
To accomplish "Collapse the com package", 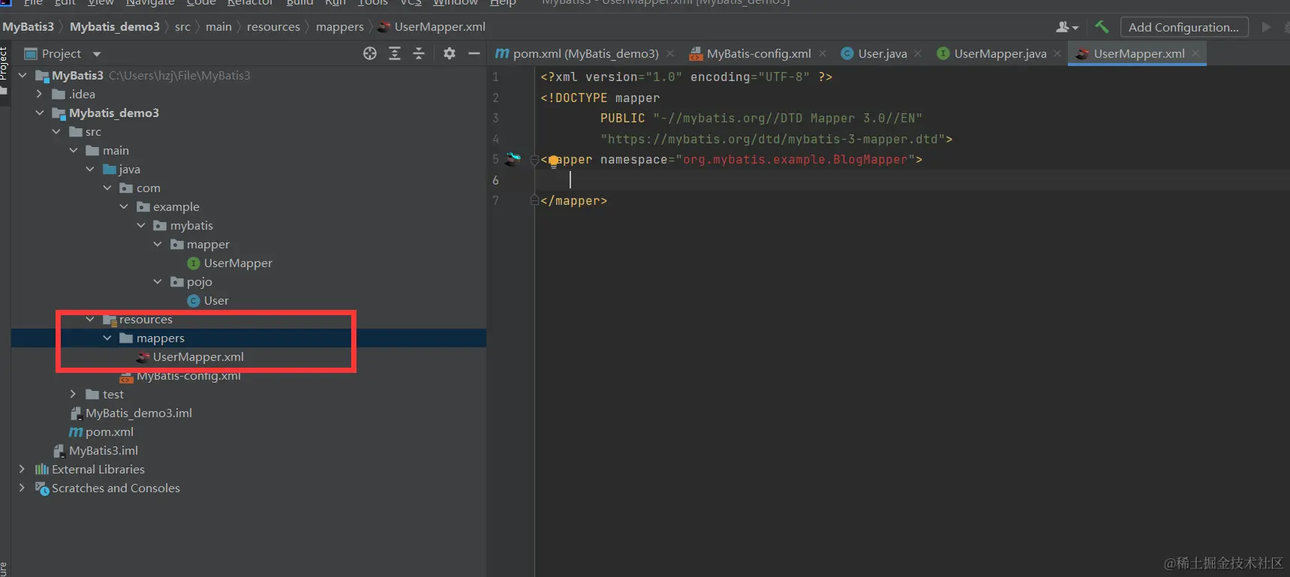I will tap(107, 188).
